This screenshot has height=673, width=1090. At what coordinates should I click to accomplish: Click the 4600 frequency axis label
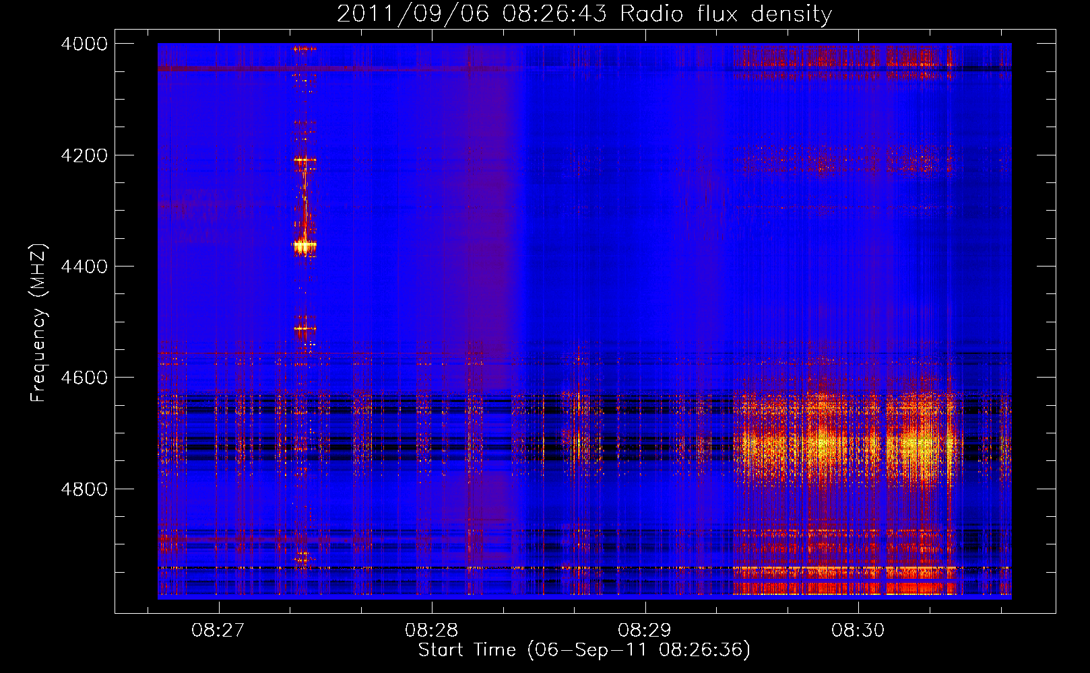pyautogui.click(x=84, y=378)
